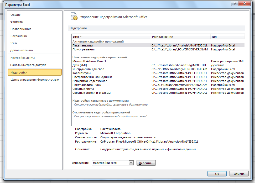The image size is (255, 183).
Task: Select Невидимое содержимое row
Action: click(158, 81)
